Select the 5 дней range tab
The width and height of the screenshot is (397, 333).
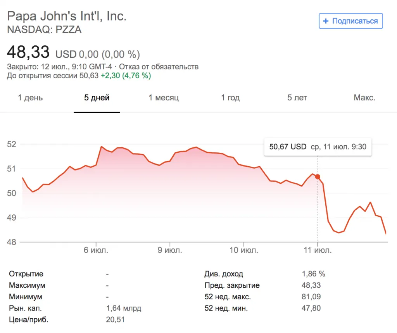[97, 98]
